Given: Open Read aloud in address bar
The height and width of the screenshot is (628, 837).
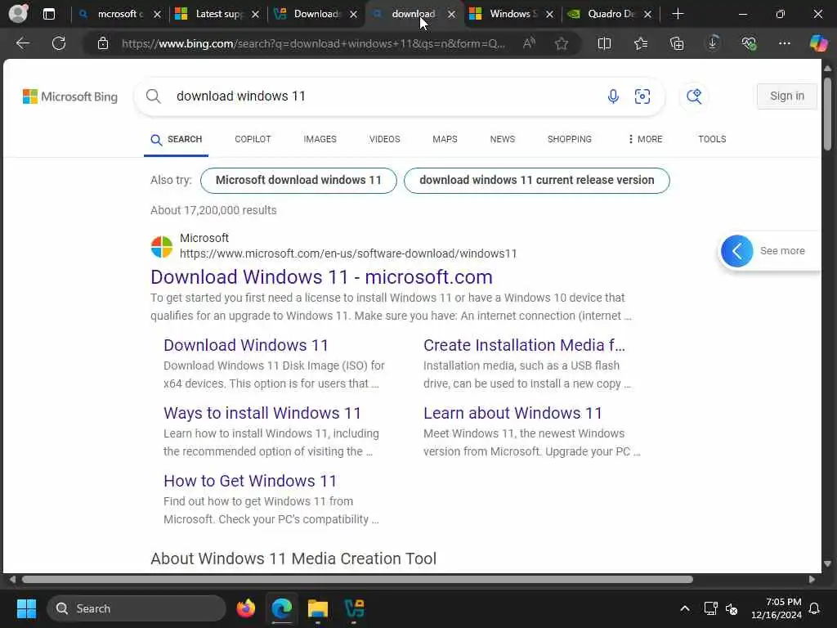Looking at the screenshot, I should (x=529, y=43).
